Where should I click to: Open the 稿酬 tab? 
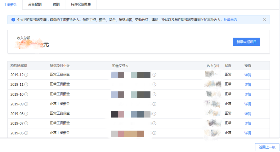click(55, 4)
